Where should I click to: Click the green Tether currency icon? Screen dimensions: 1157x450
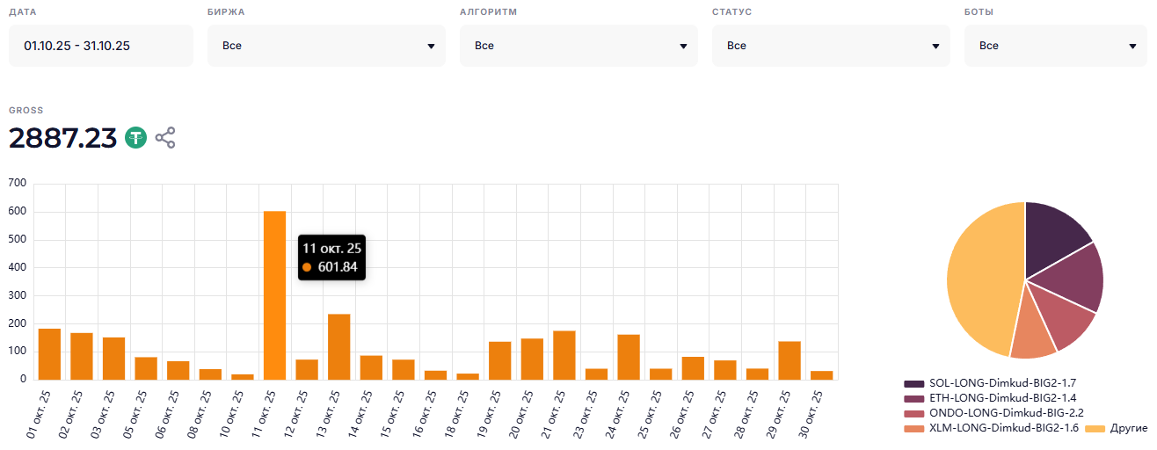135,138
